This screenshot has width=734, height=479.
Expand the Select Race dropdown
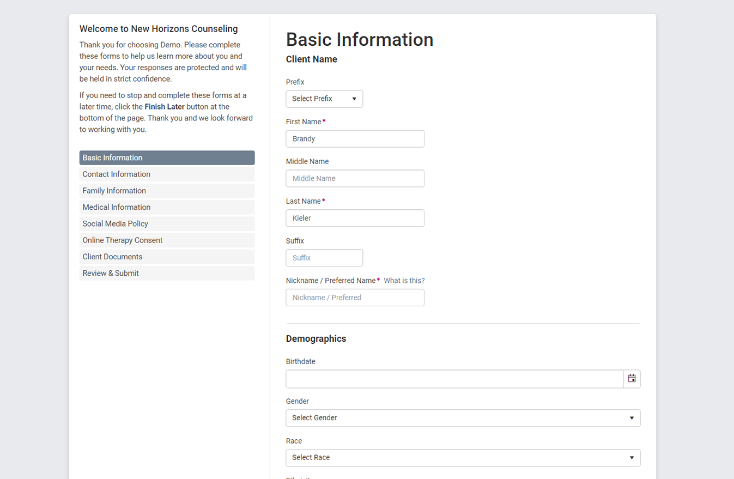(x=463, y=458)
